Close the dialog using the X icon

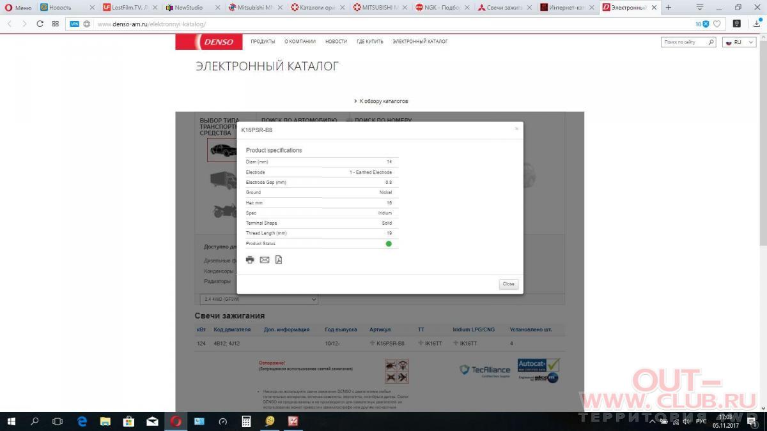point(516,128)
